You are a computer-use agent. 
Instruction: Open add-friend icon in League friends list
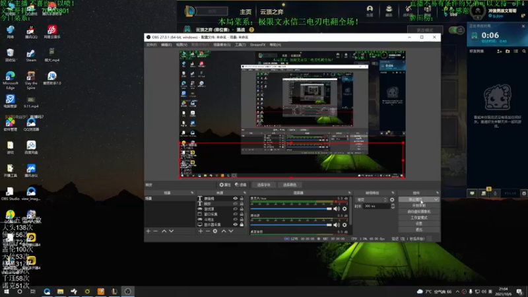click(500, 51)
